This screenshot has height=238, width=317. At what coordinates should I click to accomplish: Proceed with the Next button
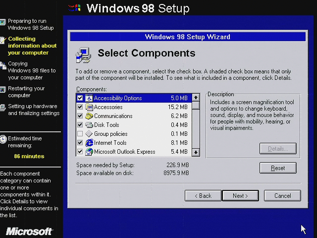click(240, 196)
